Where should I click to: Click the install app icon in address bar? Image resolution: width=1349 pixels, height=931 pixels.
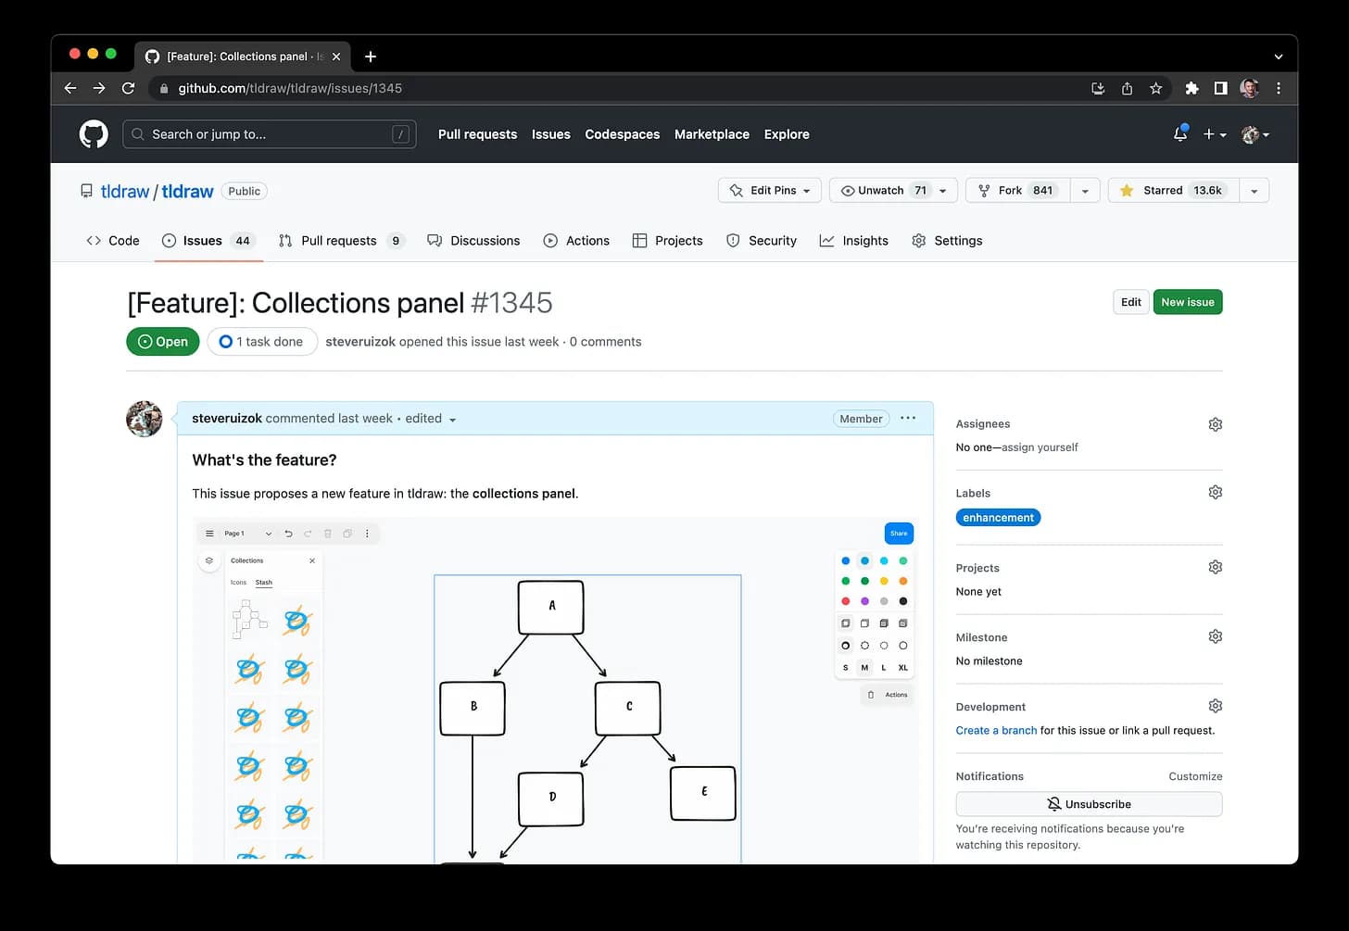[x=1098, y=88]
